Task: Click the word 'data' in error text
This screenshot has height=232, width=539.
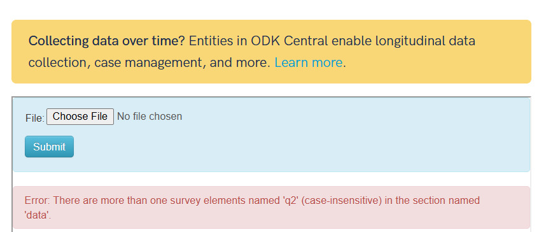Action: [37, 215]
